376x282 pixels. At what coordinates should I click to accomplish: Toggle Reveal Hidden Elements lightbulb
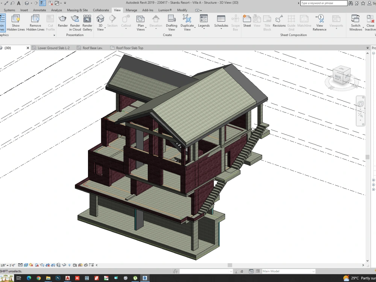click(70, 265)
